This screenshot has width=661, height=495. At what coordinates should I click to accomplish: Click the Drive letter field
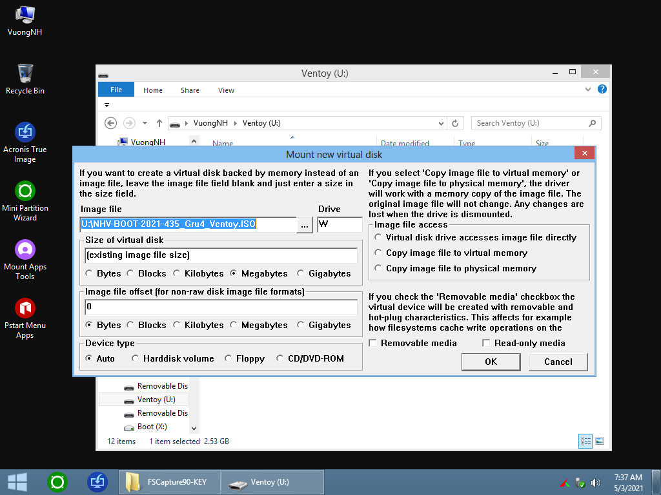click(340, 224)
